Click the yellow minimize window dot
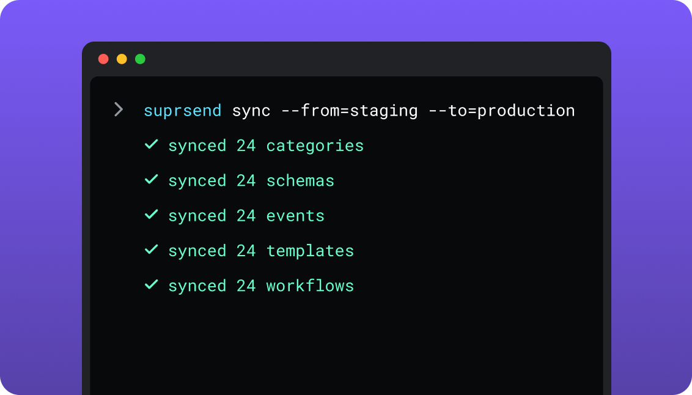The width and height of the screenshot is (692, 395). pyautogui.click(x=122, y=59)
